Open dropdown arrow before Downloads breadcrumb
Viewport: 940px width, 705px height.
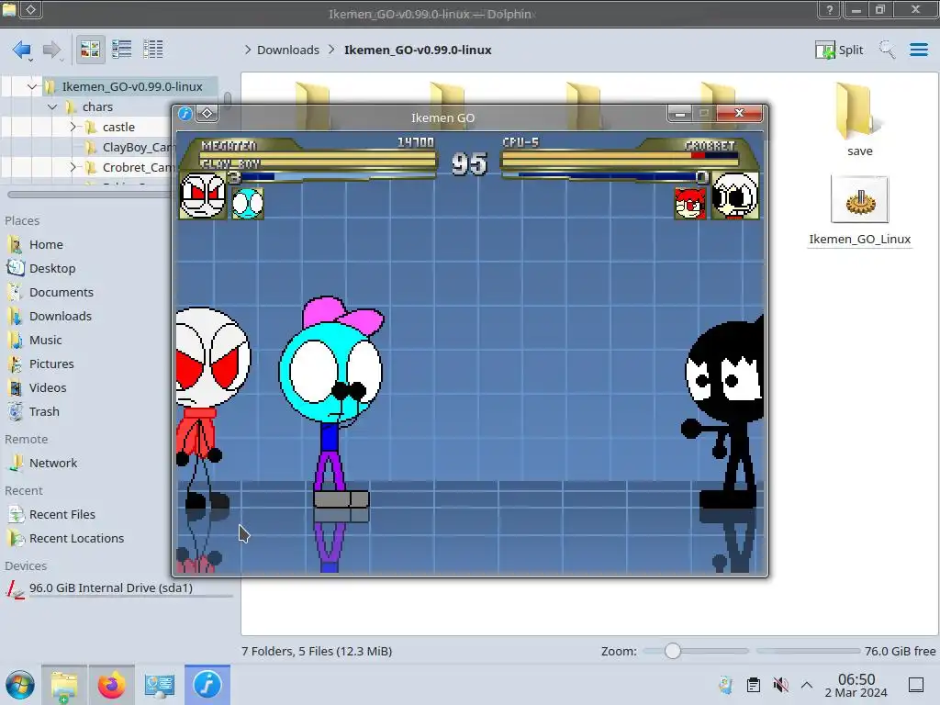pos(248,50)
